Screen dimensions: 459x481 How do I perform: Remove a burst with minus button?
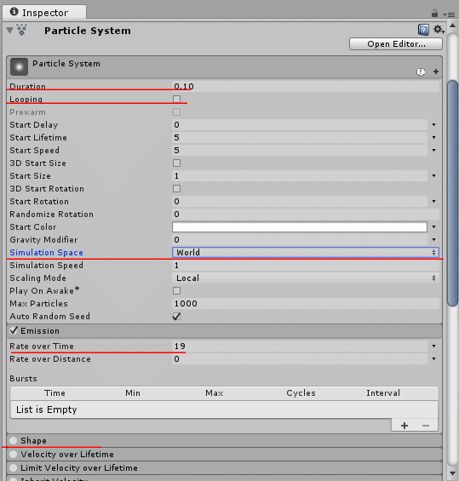click(426, 426)
